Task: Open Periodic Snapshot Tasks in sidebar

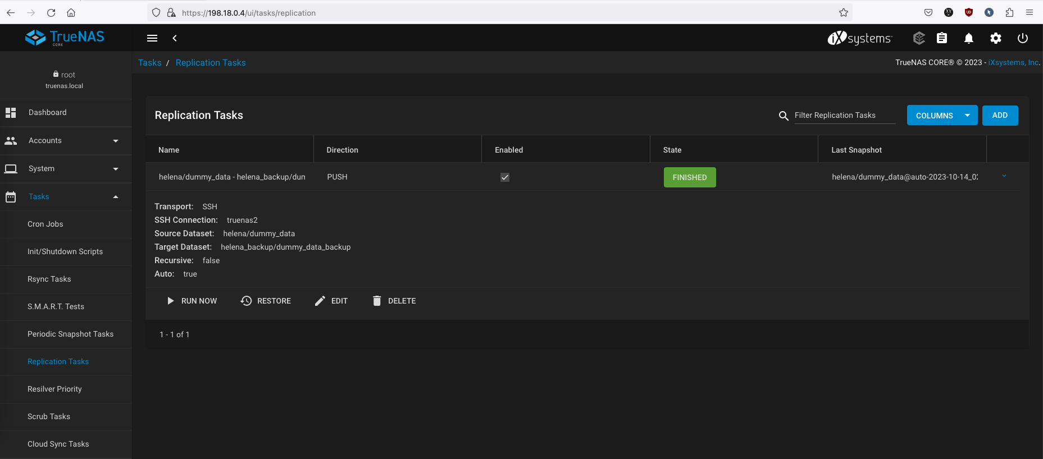Action: (70, 334)
